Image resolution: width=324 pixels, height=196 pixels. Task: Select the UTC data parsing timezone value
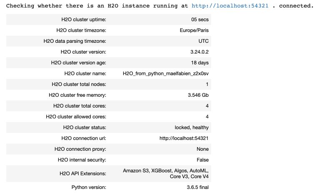tap(203, 41)
